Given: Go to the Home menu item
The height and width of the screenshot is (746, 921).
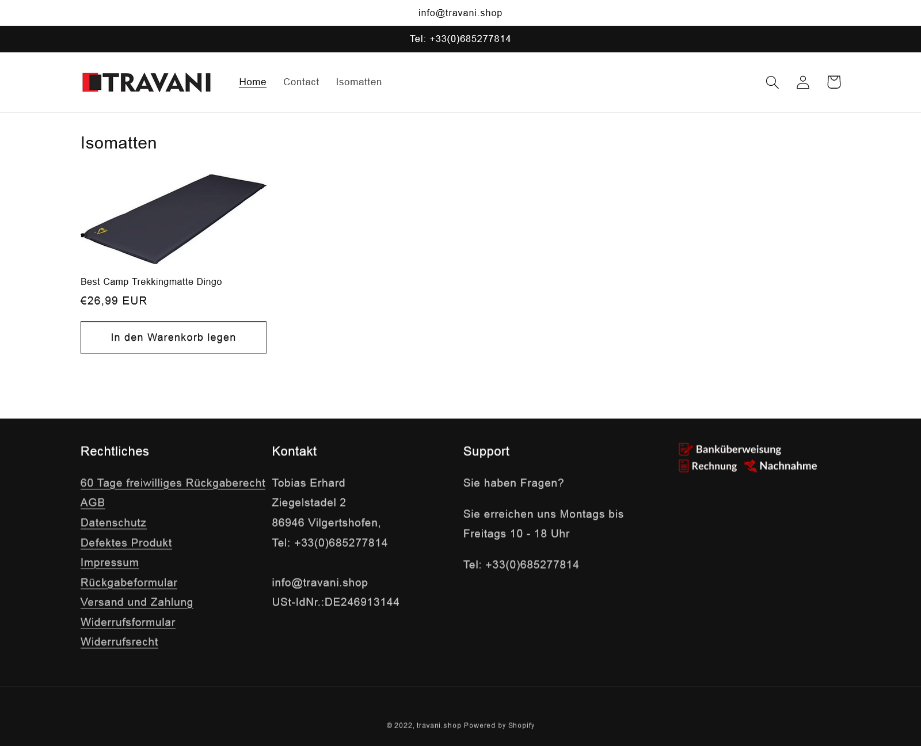Looking at the screenshot, I should [x=253, y=82].
